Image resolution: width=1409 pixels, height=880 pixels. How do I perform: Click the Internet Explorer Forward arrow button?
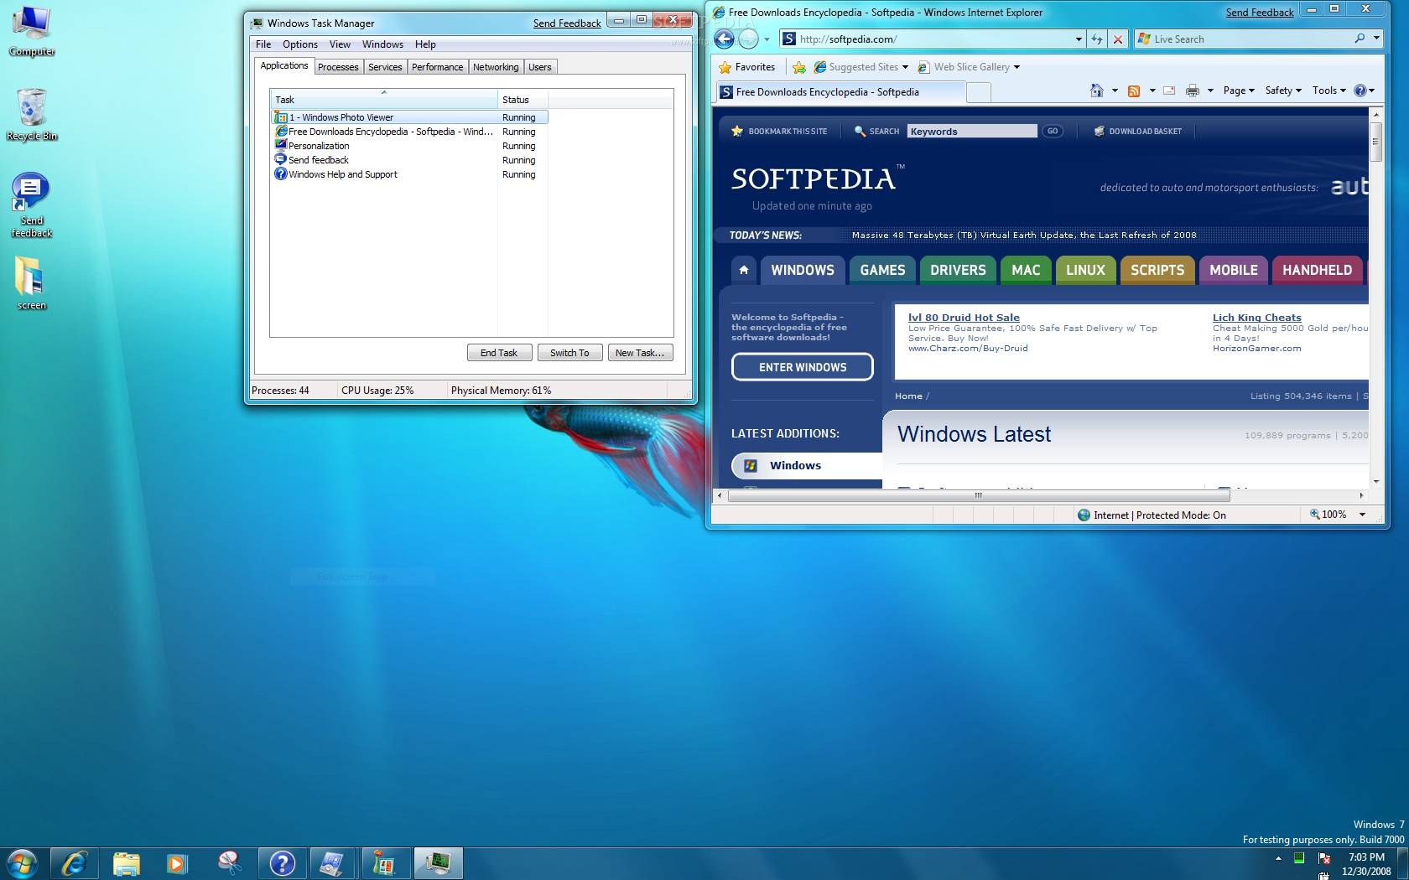[748, 39]
